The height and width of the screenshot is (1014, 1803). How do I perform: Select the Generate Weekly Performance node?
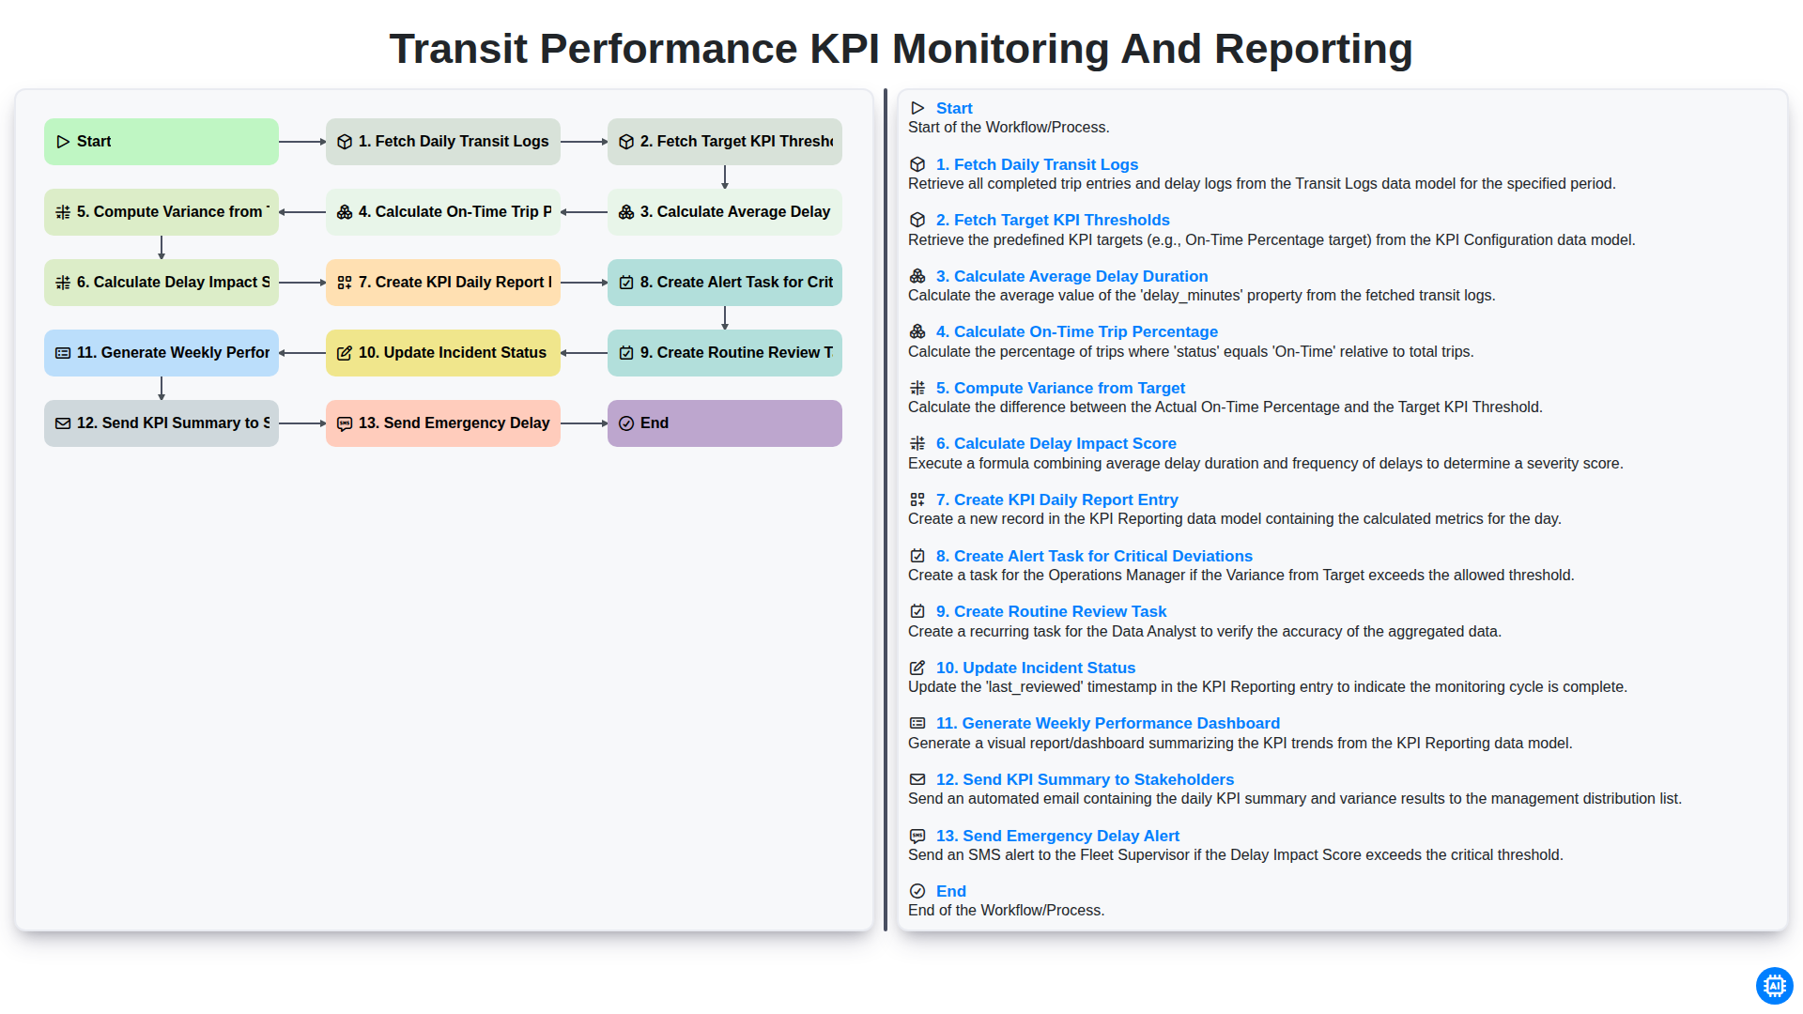[162, 353]
